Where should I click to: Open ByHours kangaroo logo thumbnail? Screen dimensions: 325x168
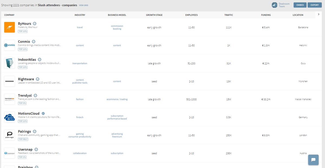[9, 27]
